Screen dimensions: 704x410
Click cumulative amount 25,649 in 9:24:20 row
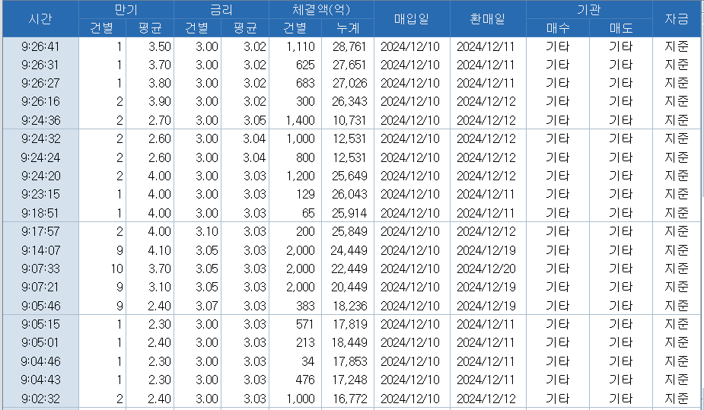(349, 176)
